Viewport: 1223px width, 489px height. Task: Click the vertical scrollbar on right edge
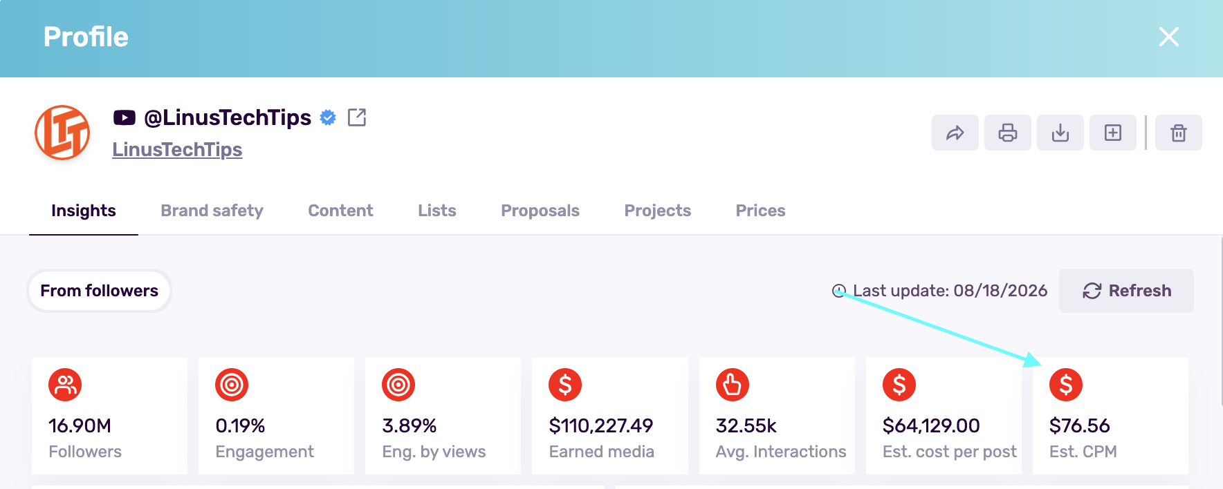(x=1221, y=321)
